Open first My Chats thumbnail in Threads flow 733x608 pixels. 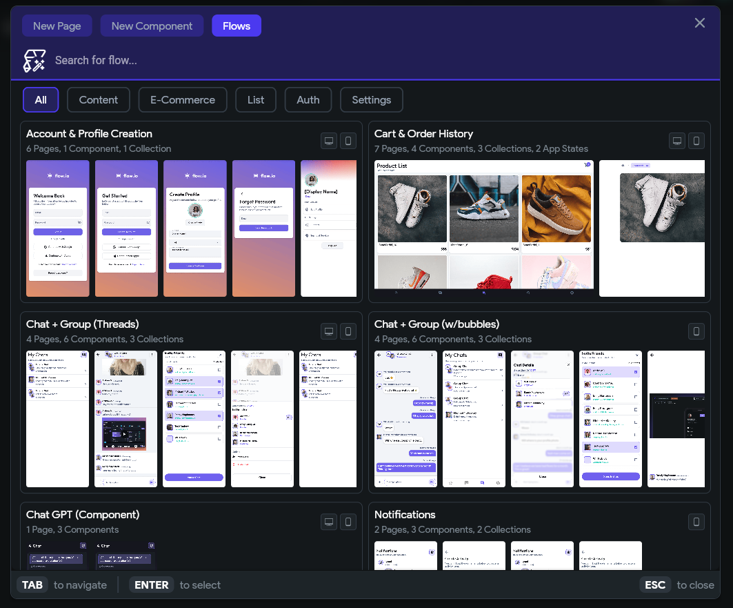[x=57, y=419]
